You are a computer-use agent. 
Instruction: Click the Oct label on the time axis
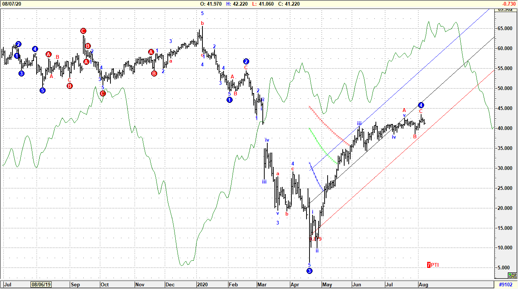[104, 285]
